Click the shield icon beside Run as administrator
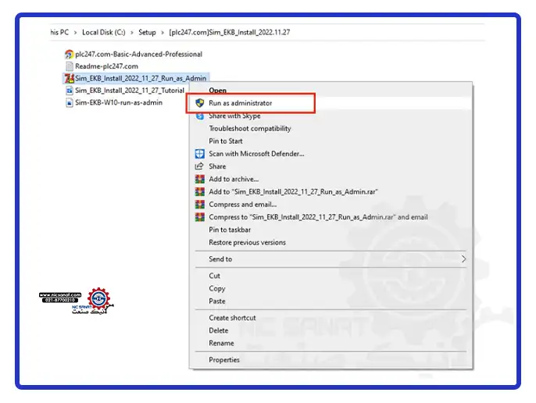Screen dimensions: 536x403 pos(200,103)
